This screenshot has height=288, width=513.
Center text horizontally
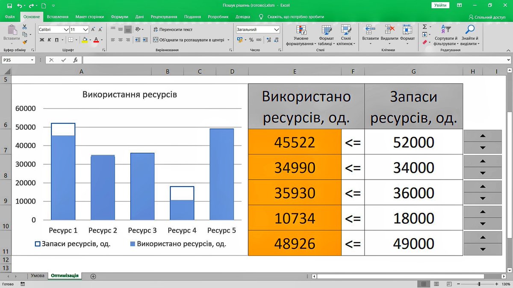[x=121, y=40]
